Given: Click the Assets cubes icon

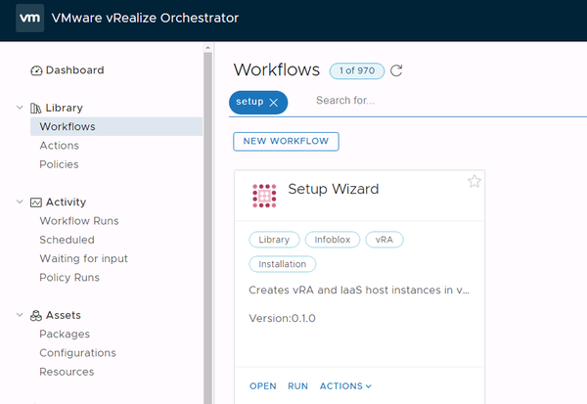Looking at the screenshot, I should [x=36, y=316].
